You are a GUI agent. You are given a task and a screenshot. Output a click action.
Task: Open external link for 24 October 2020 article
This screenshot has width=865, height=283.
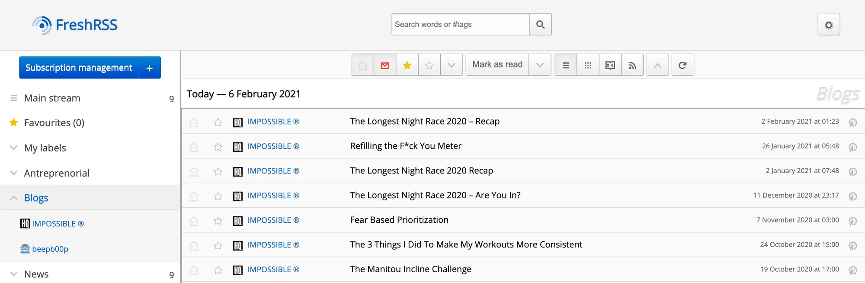(852, 246)
